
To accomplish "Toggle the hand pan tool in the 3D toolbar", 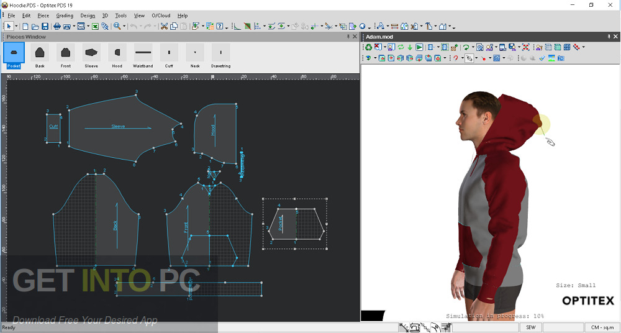I will pos(469,58).
